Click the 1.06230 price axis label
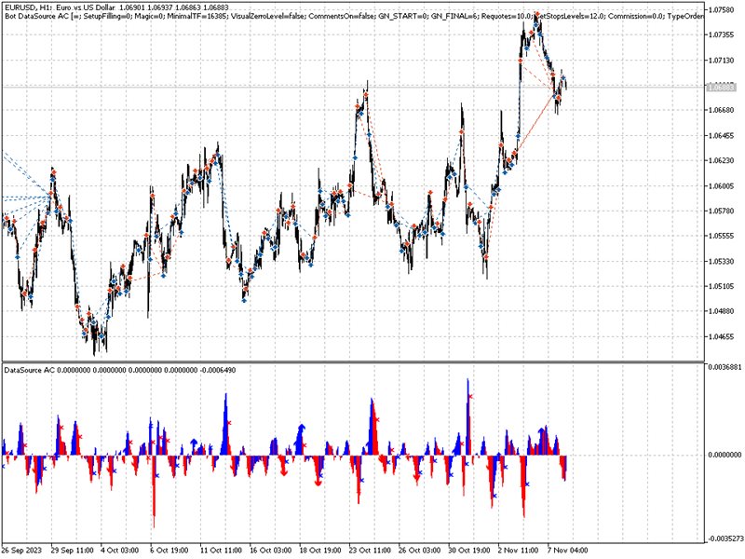 pos(721,160)
